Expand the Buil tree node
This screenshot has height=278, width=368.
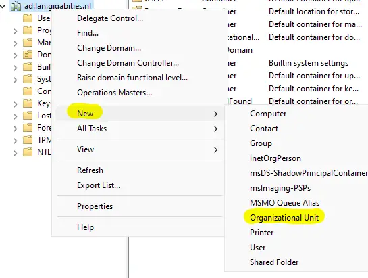click(x=16, y=68)
